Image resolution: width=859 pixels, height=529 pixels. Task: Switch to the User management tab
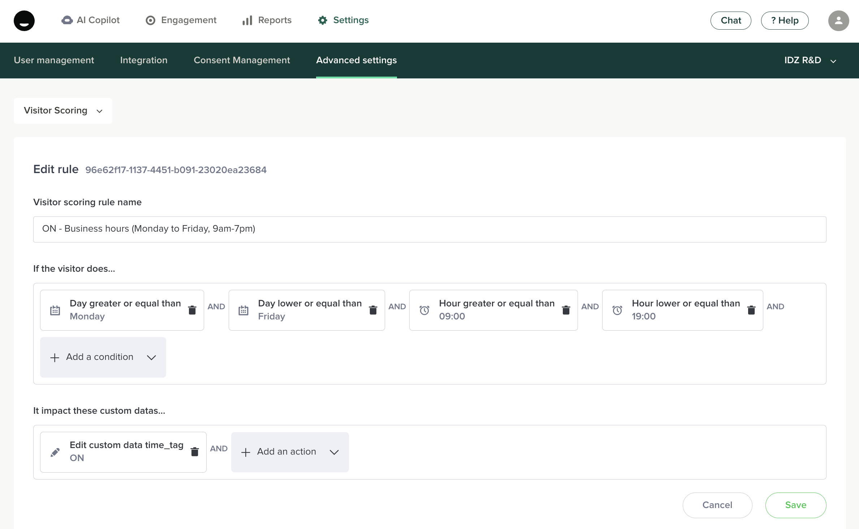click(54, 60)
